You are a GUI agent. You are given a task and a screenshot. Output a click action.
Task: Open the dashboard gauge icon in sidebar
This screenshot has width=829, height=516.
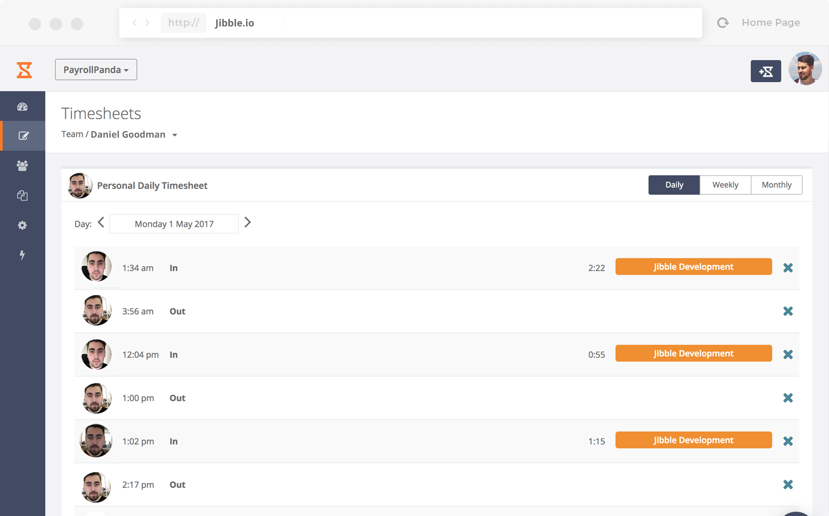(22, 107)
